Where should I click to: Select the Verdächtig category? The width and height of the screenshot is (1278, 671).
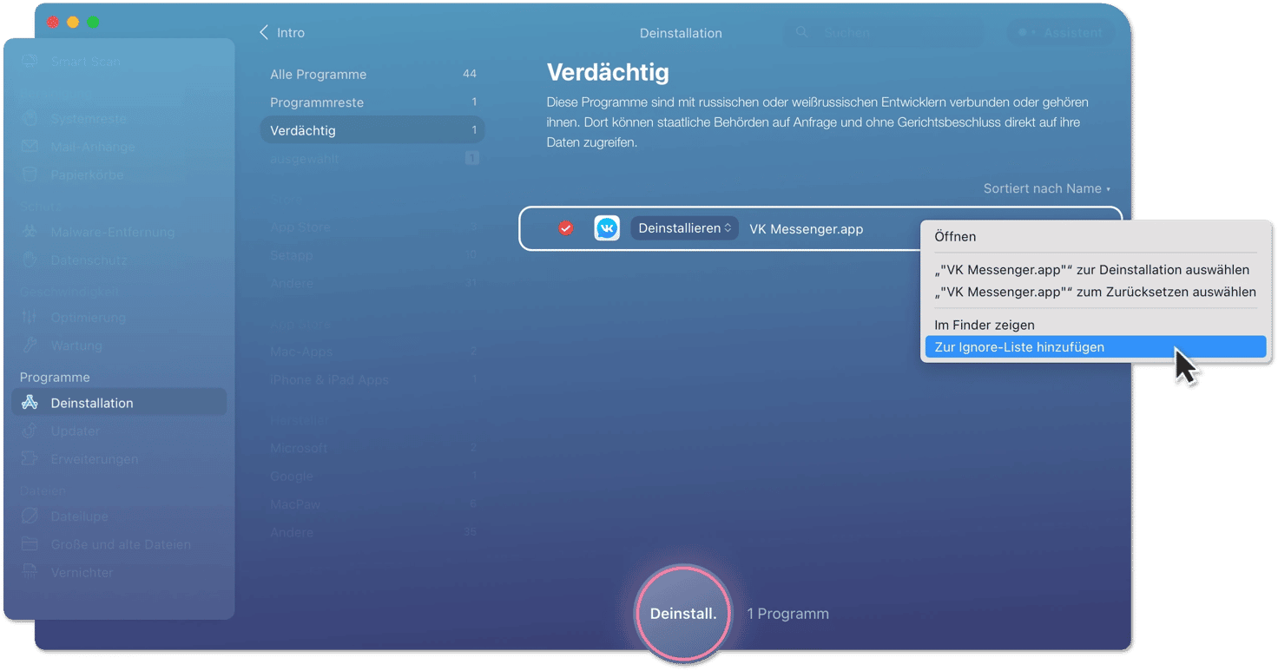372,130
